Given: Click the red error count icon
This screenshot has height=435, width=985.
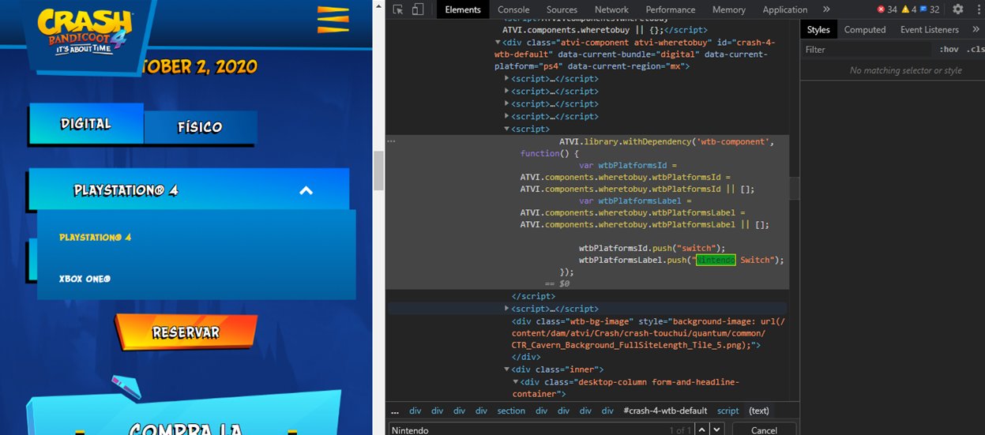Looking at the screenshot, I should coord(882,9).
